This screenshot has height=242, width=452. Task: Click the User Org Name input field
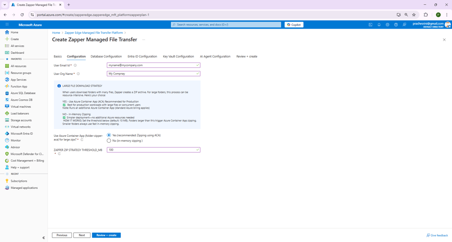click(153, 73)
